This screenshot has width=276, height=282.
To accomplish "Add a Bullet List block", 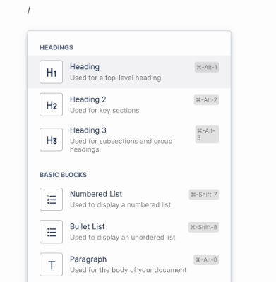I will point(129,232).
